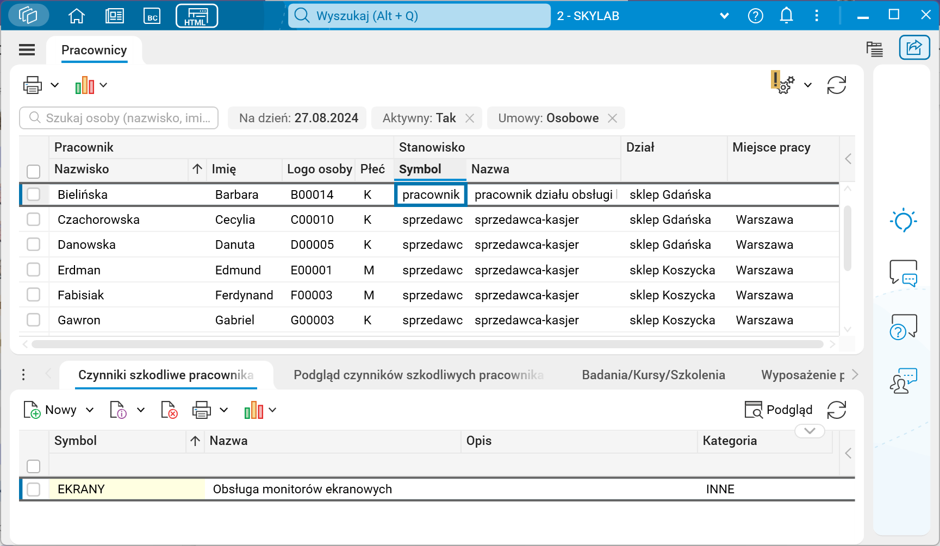Expand the Nowy dropdown arrow
The height and width of the screenshot is (546, 940).
tap(90, 410)
